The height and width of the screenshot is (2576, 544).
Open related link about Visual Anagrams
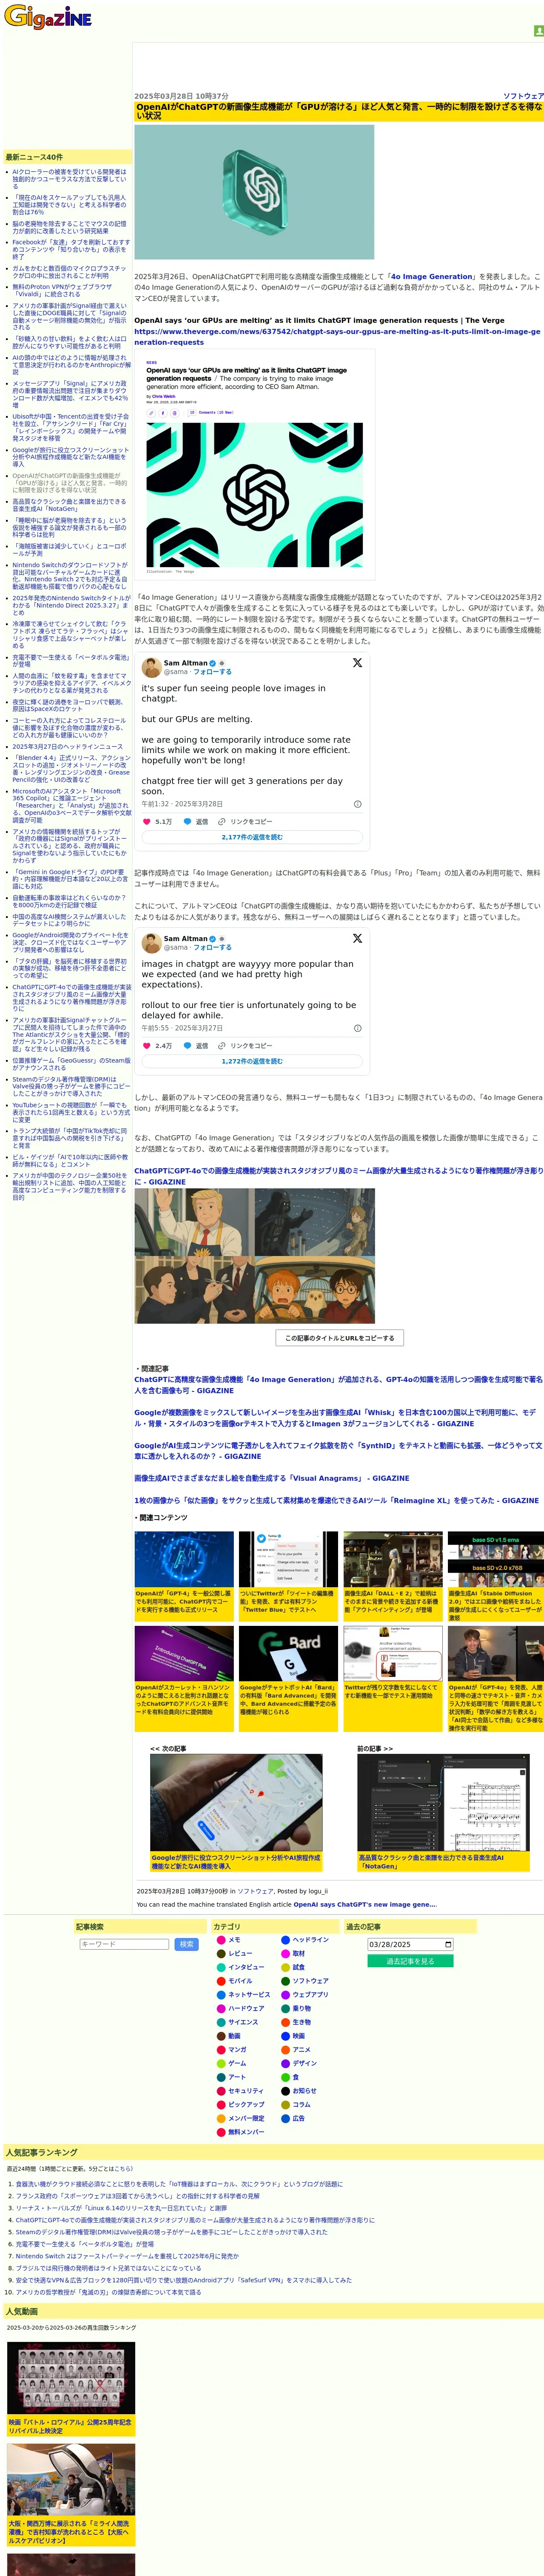(x=271, y=1478)
